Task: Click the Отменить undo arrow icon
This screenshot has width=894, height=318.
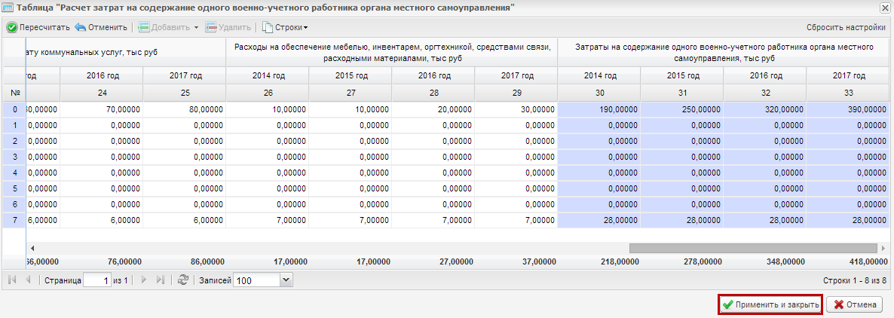Action: tap(81, 27)
